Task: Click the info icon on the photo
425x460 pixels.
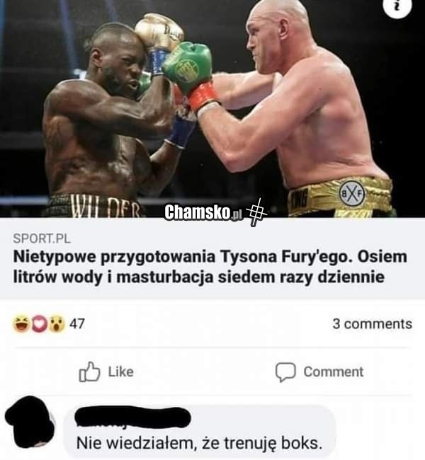Action: tap(397, 6)
